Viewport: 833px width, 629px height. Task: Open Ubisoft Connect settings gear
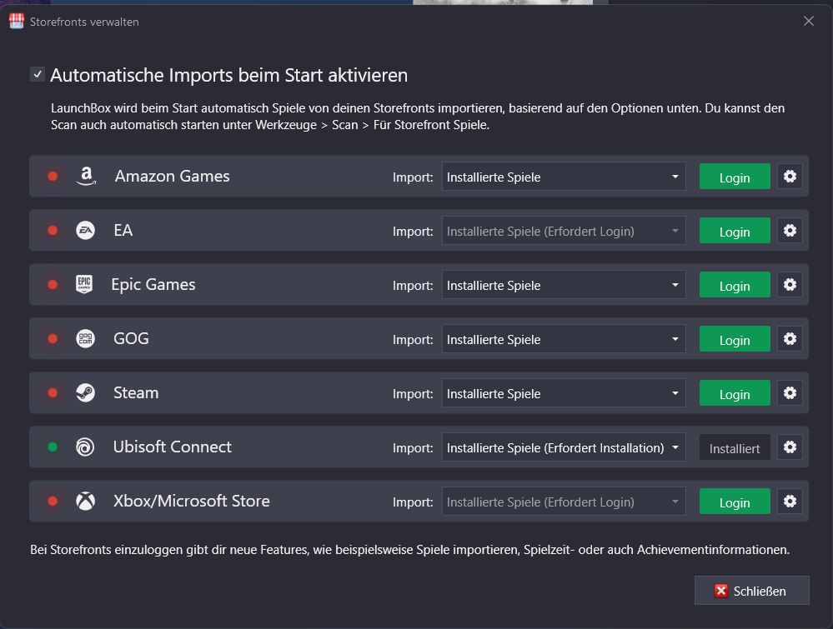coord(790,447)
